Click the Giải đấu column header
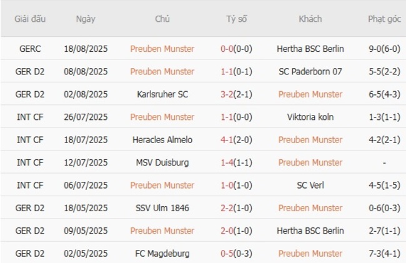 [31, 19]
